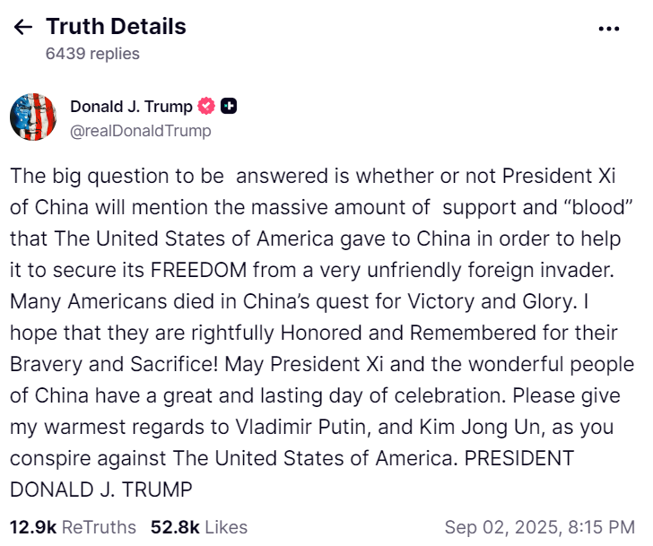Image resolution: width=653 pixels, height=546 pixels.
Task: Click the dark plus badge beside the name
Action: pos(229,106)
